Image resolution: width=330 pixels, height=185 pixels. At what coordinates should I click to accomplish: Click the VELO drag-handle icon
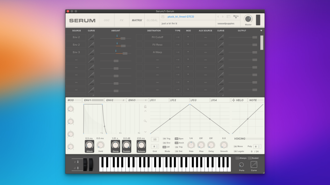tap(233, 100)
